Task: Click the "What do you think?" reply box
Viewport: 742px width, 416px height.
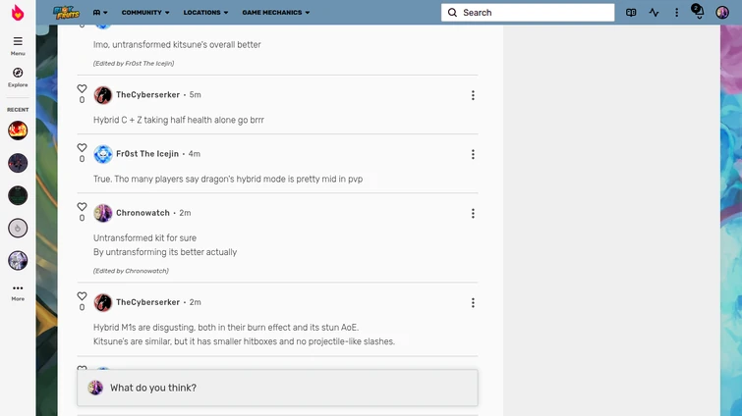Action: pyautogui.click(x=285, y=388)
